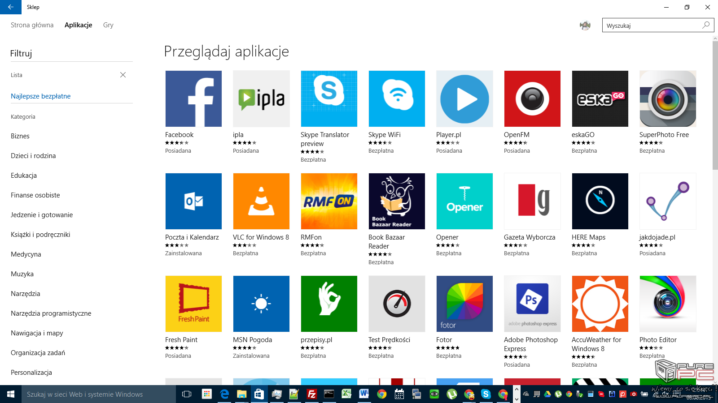Image resolution: width=718 pixels, height=403 pixels.
Task: Open File Explorer from taskbar
Action: pos(241,394)
